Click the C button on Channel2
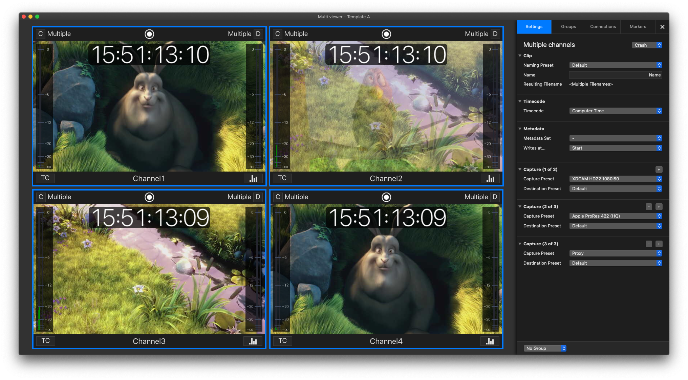 click(278, 34)
